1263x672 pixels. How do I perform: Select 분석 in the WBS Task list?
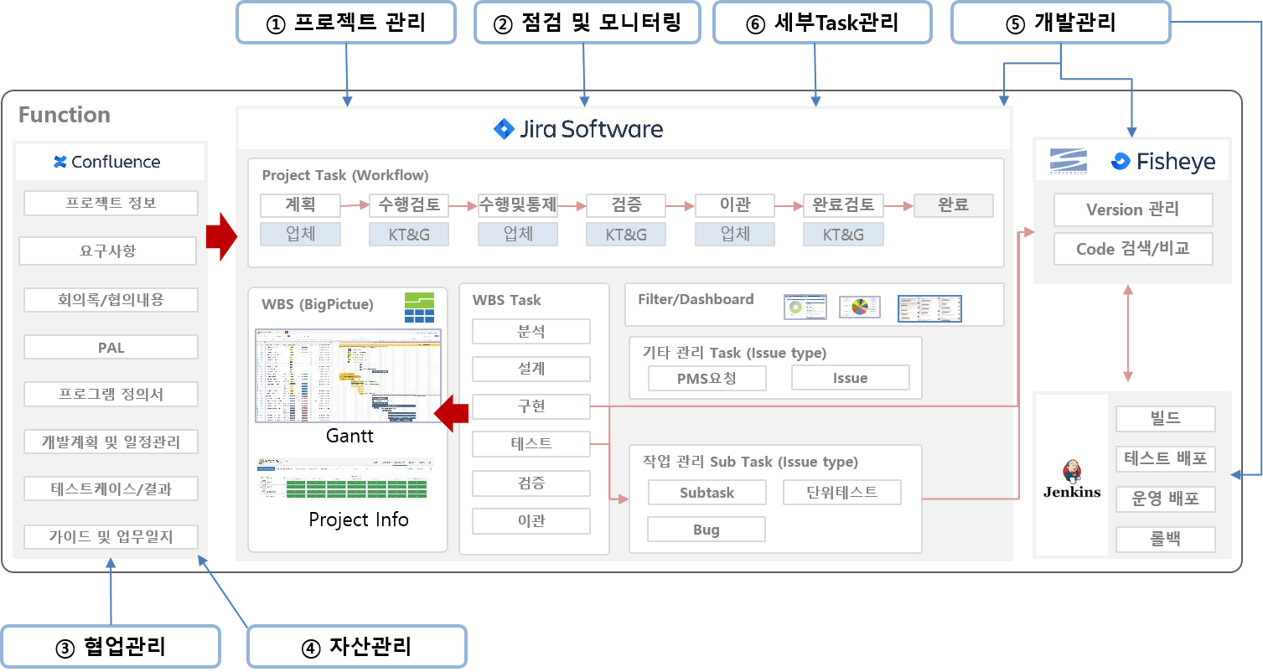[531, 332]
